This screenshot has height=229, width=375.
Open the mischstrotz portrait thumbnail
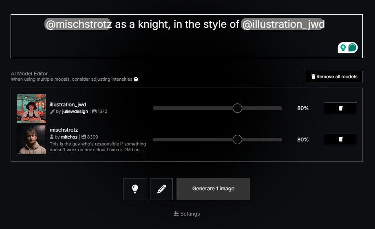pyautogui.click(x=31, y=139)
